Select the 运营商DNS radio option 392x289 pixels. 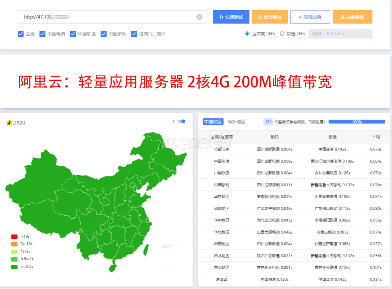247,34
